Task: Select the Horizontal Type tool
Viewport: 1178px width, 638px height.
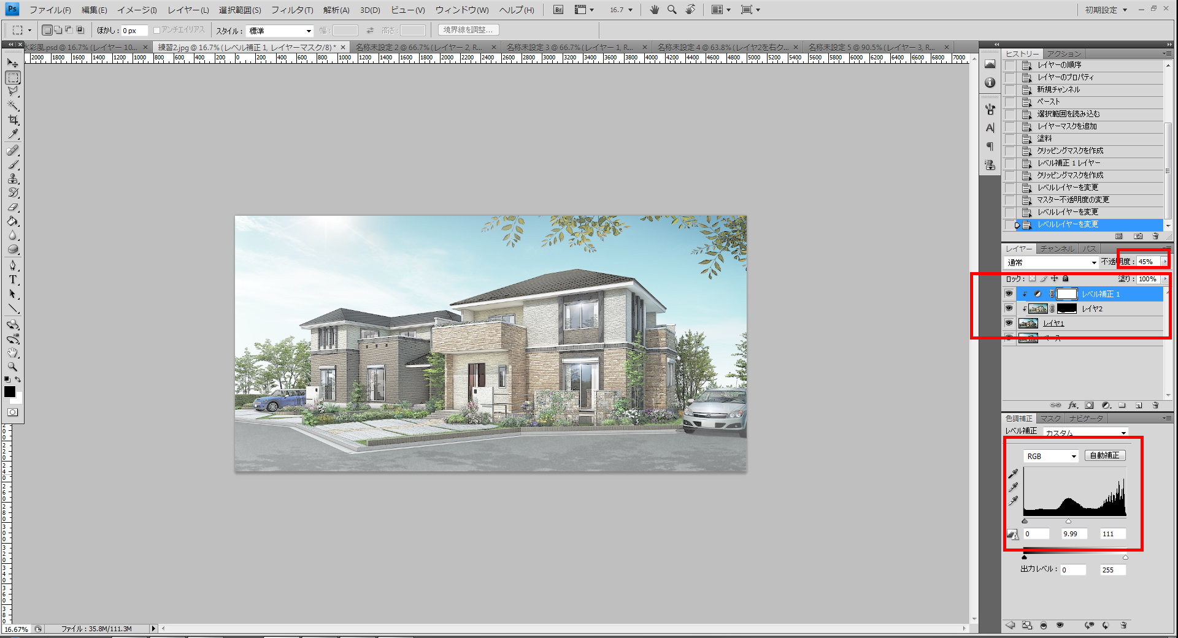Action: 13,279
